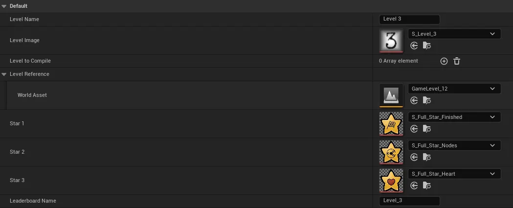Browse to S_Full_Star_Nodes in Content Browser
513x208 pixels.
pos(426,157)
